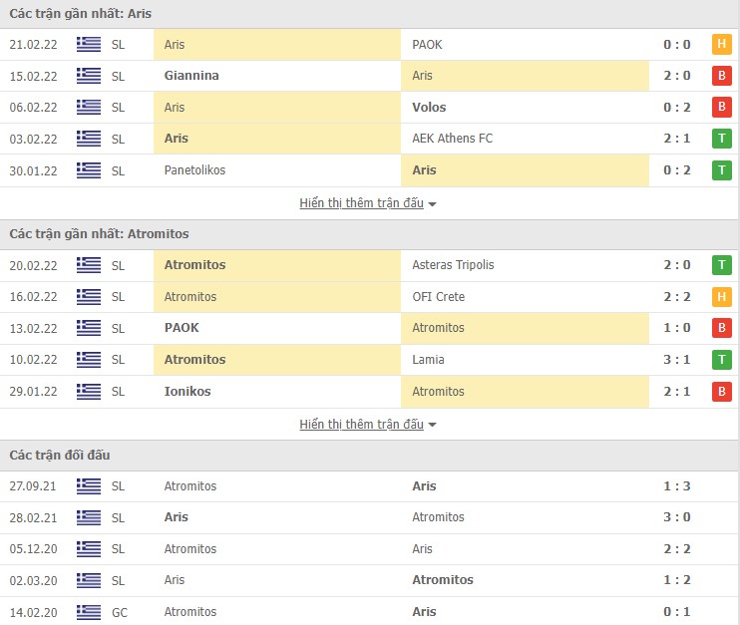This screenshot has width=740, height=625.
Task: Expand more Atromitos matches with the second arrow
Action: coord(432,426)
